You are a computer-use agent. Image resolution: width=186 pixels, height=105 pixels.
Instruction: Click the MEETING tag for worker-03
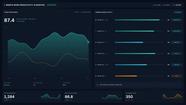[x=176, y=42]
